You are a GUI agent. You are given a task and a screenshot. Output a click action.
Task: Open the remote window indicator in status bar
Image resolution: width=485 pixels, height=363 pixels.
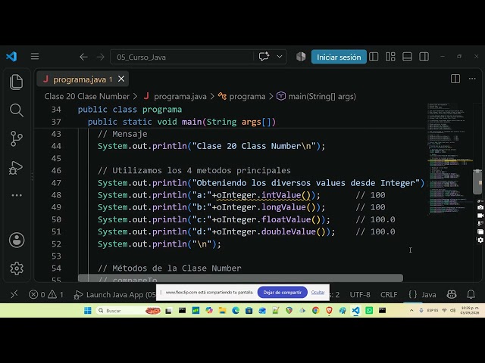point(14,294)
